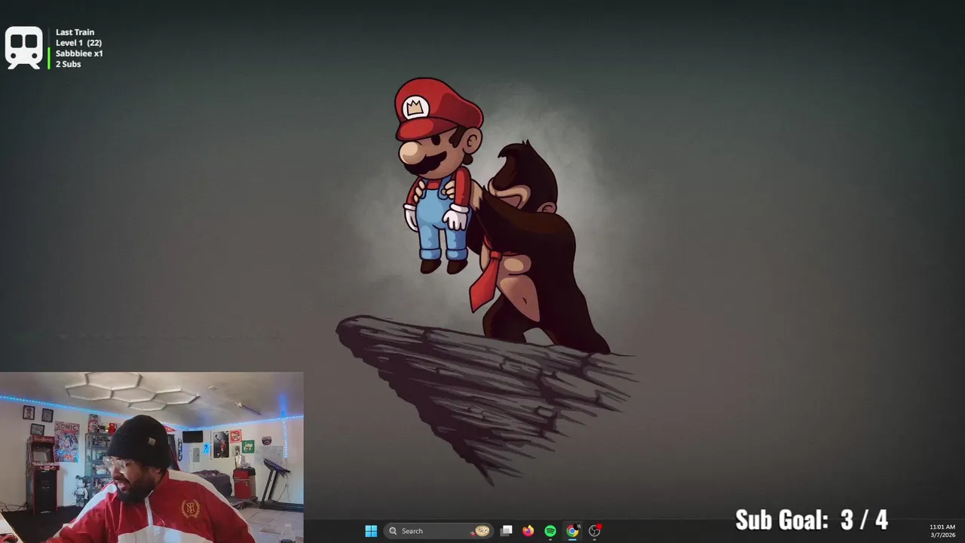Open Task View from the taskbar

(x=507, y=531)
